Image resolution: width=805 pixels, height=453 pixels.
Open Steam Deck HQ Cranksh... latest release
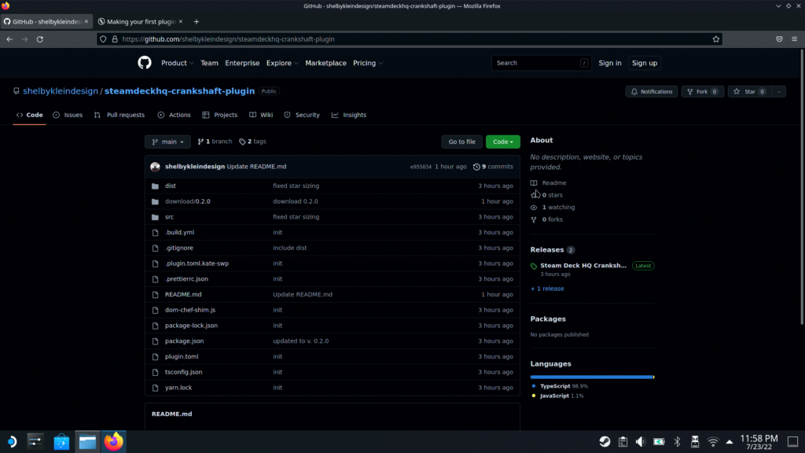pos(583,266)
